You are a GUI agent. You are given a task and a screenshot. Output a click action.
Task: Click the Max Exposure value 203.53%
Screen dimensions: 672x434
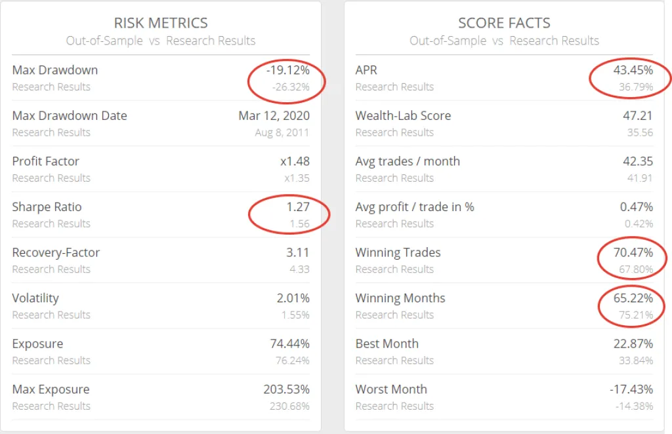(286, 389)
